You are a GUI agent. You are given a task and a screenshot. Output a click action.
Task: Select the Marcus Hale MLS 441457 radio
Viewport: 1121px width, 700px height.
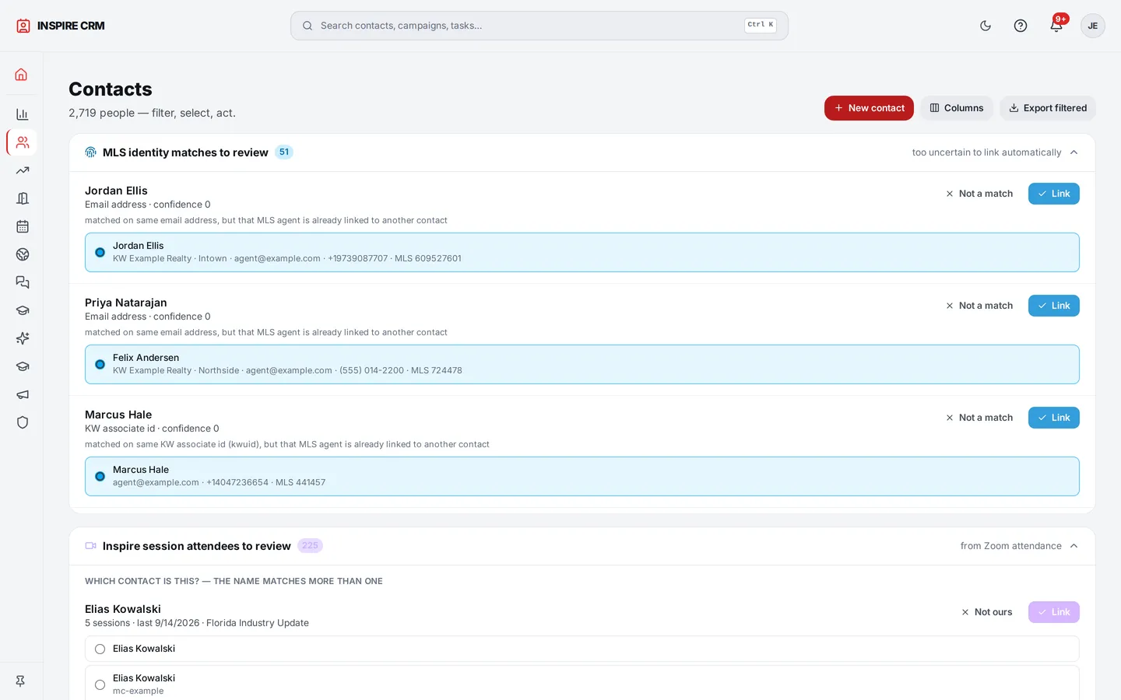100,476
